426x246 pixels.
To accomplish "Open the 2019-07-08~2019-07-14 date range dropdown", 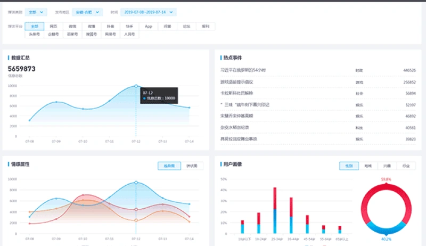I will pyautogui.click(x=149, y=12).
